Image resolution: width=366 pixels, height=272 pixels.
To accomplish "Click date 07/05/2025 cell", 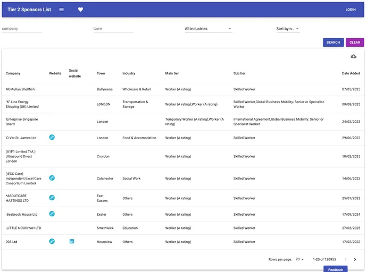I will click(x=351, y=89).
